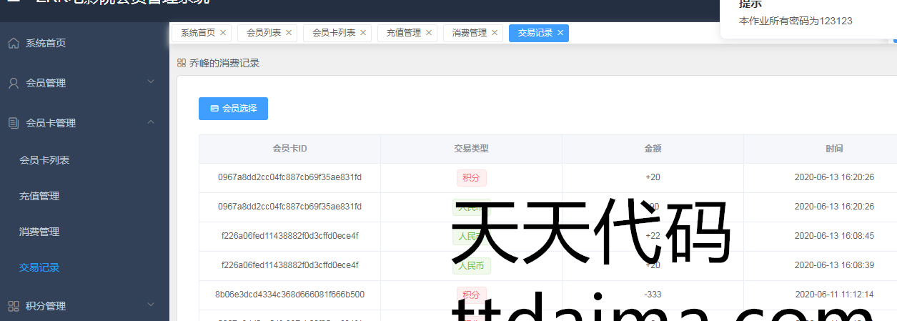This screenshot has width=897, height=321.
Task: Close the active 交易记录 tab
Action: pos(560,33)
